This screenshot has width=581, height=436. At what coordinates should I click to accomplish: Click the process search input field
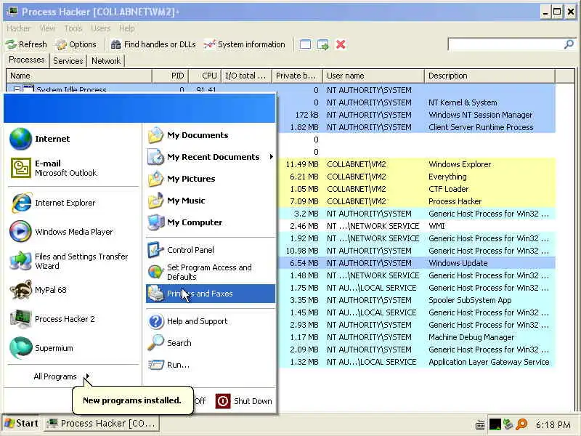click(505, 44)
